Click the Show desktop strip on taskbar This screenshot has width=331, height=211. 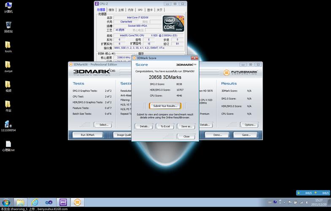329,203
